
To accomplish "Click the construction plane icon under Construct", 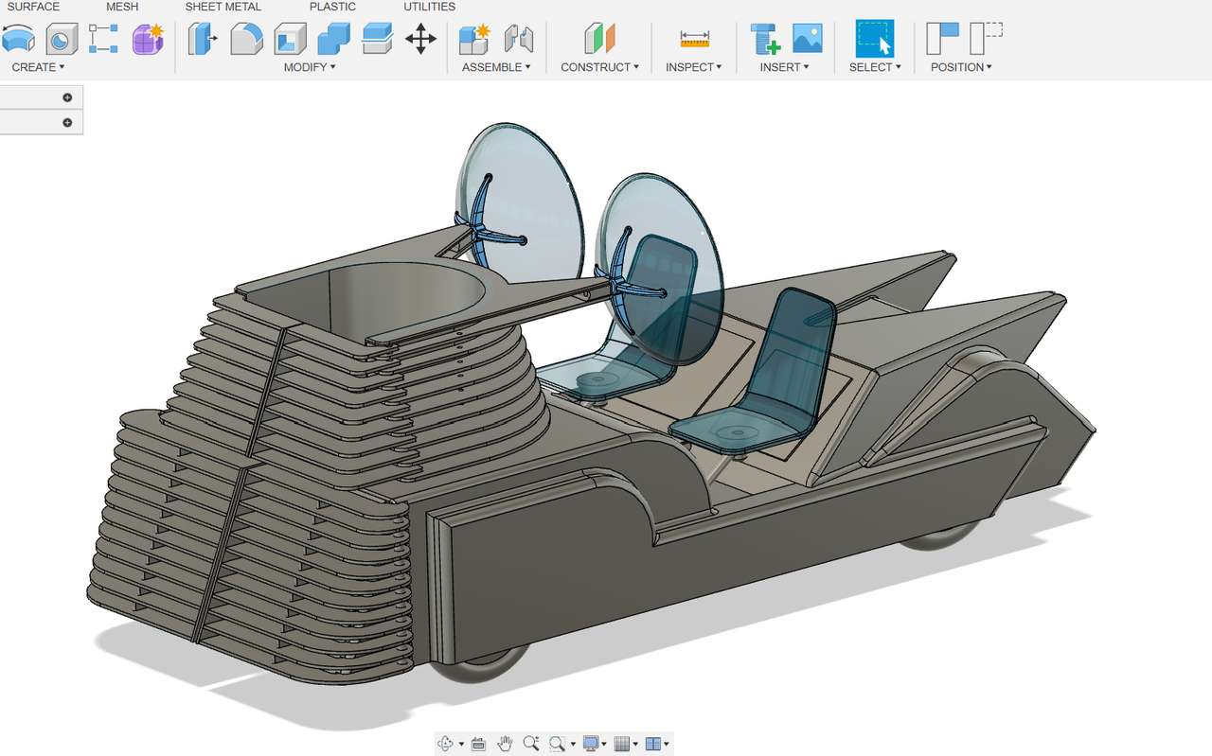I will [599, 40].
